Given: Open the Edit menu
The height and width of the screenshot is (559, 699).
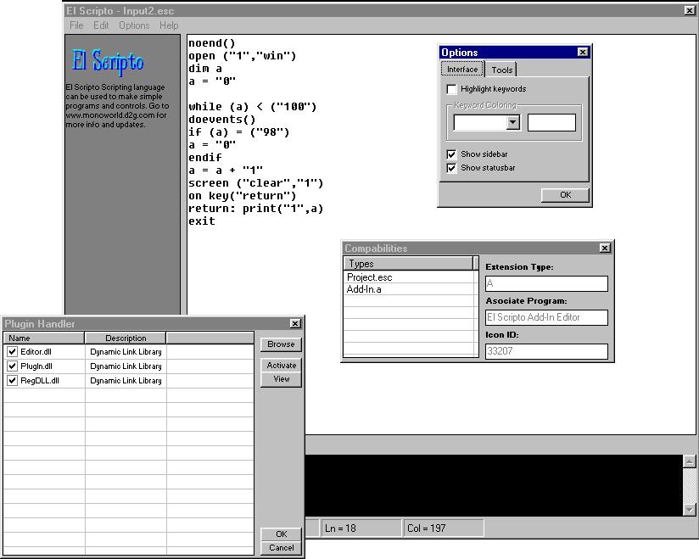Looking at the screenshot, I should [101, 25].
